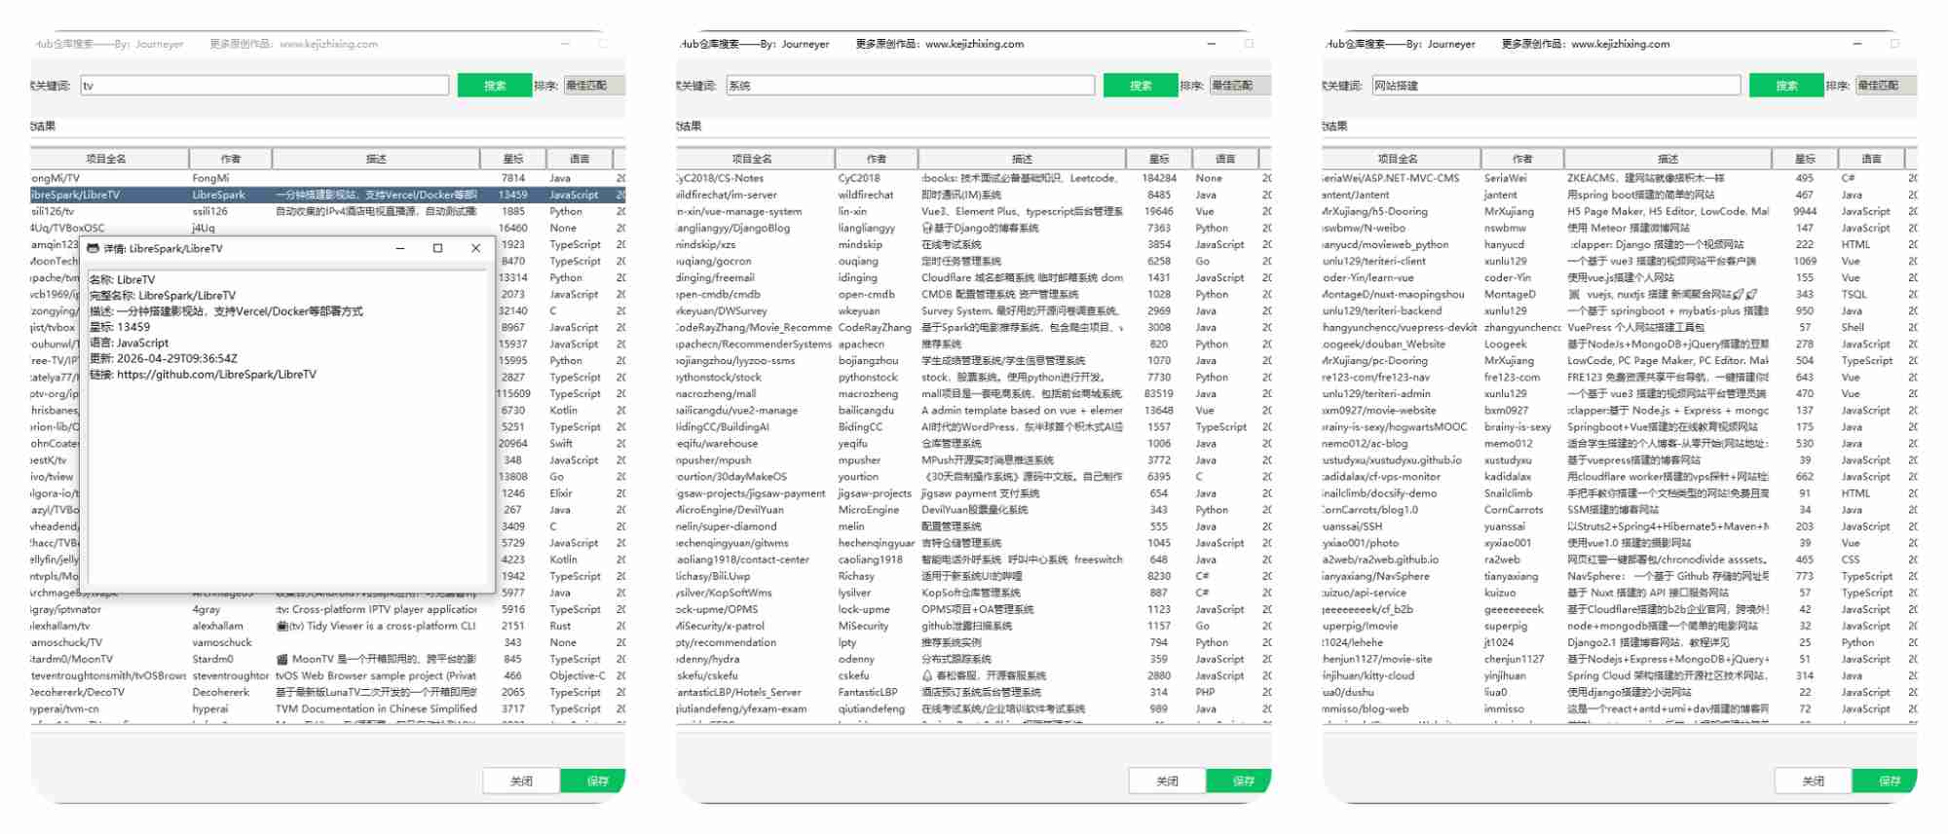The width and height of the screenshot is (1948, 834).
Task: Expand the 最佳匹配 sort dropdown in the 系统 search window
Action: click(1239, 86)
